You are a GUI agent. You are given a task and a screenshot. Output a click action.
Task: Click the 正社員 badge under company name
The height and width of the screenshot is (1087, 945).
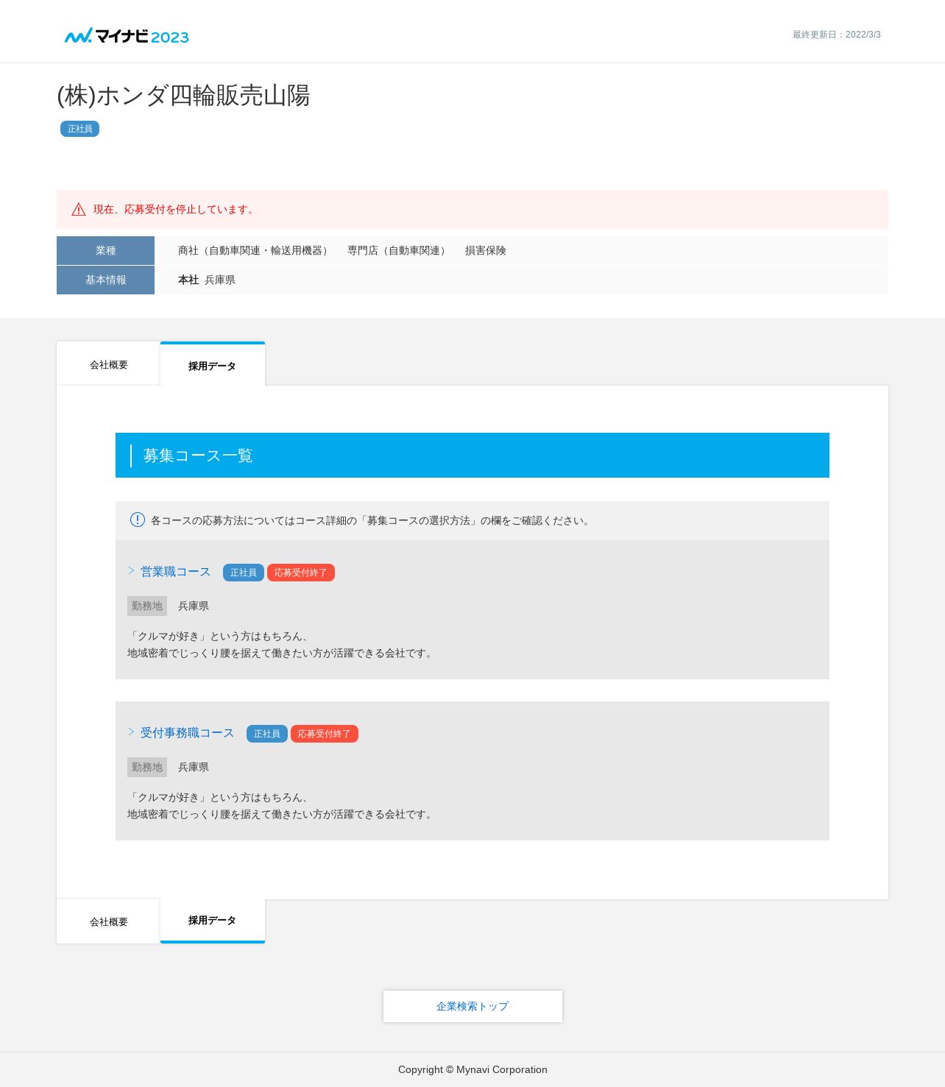(x=79, y=129)
